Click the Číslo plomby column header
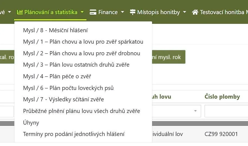Viewport: 248px width, 146px height. 222,96
